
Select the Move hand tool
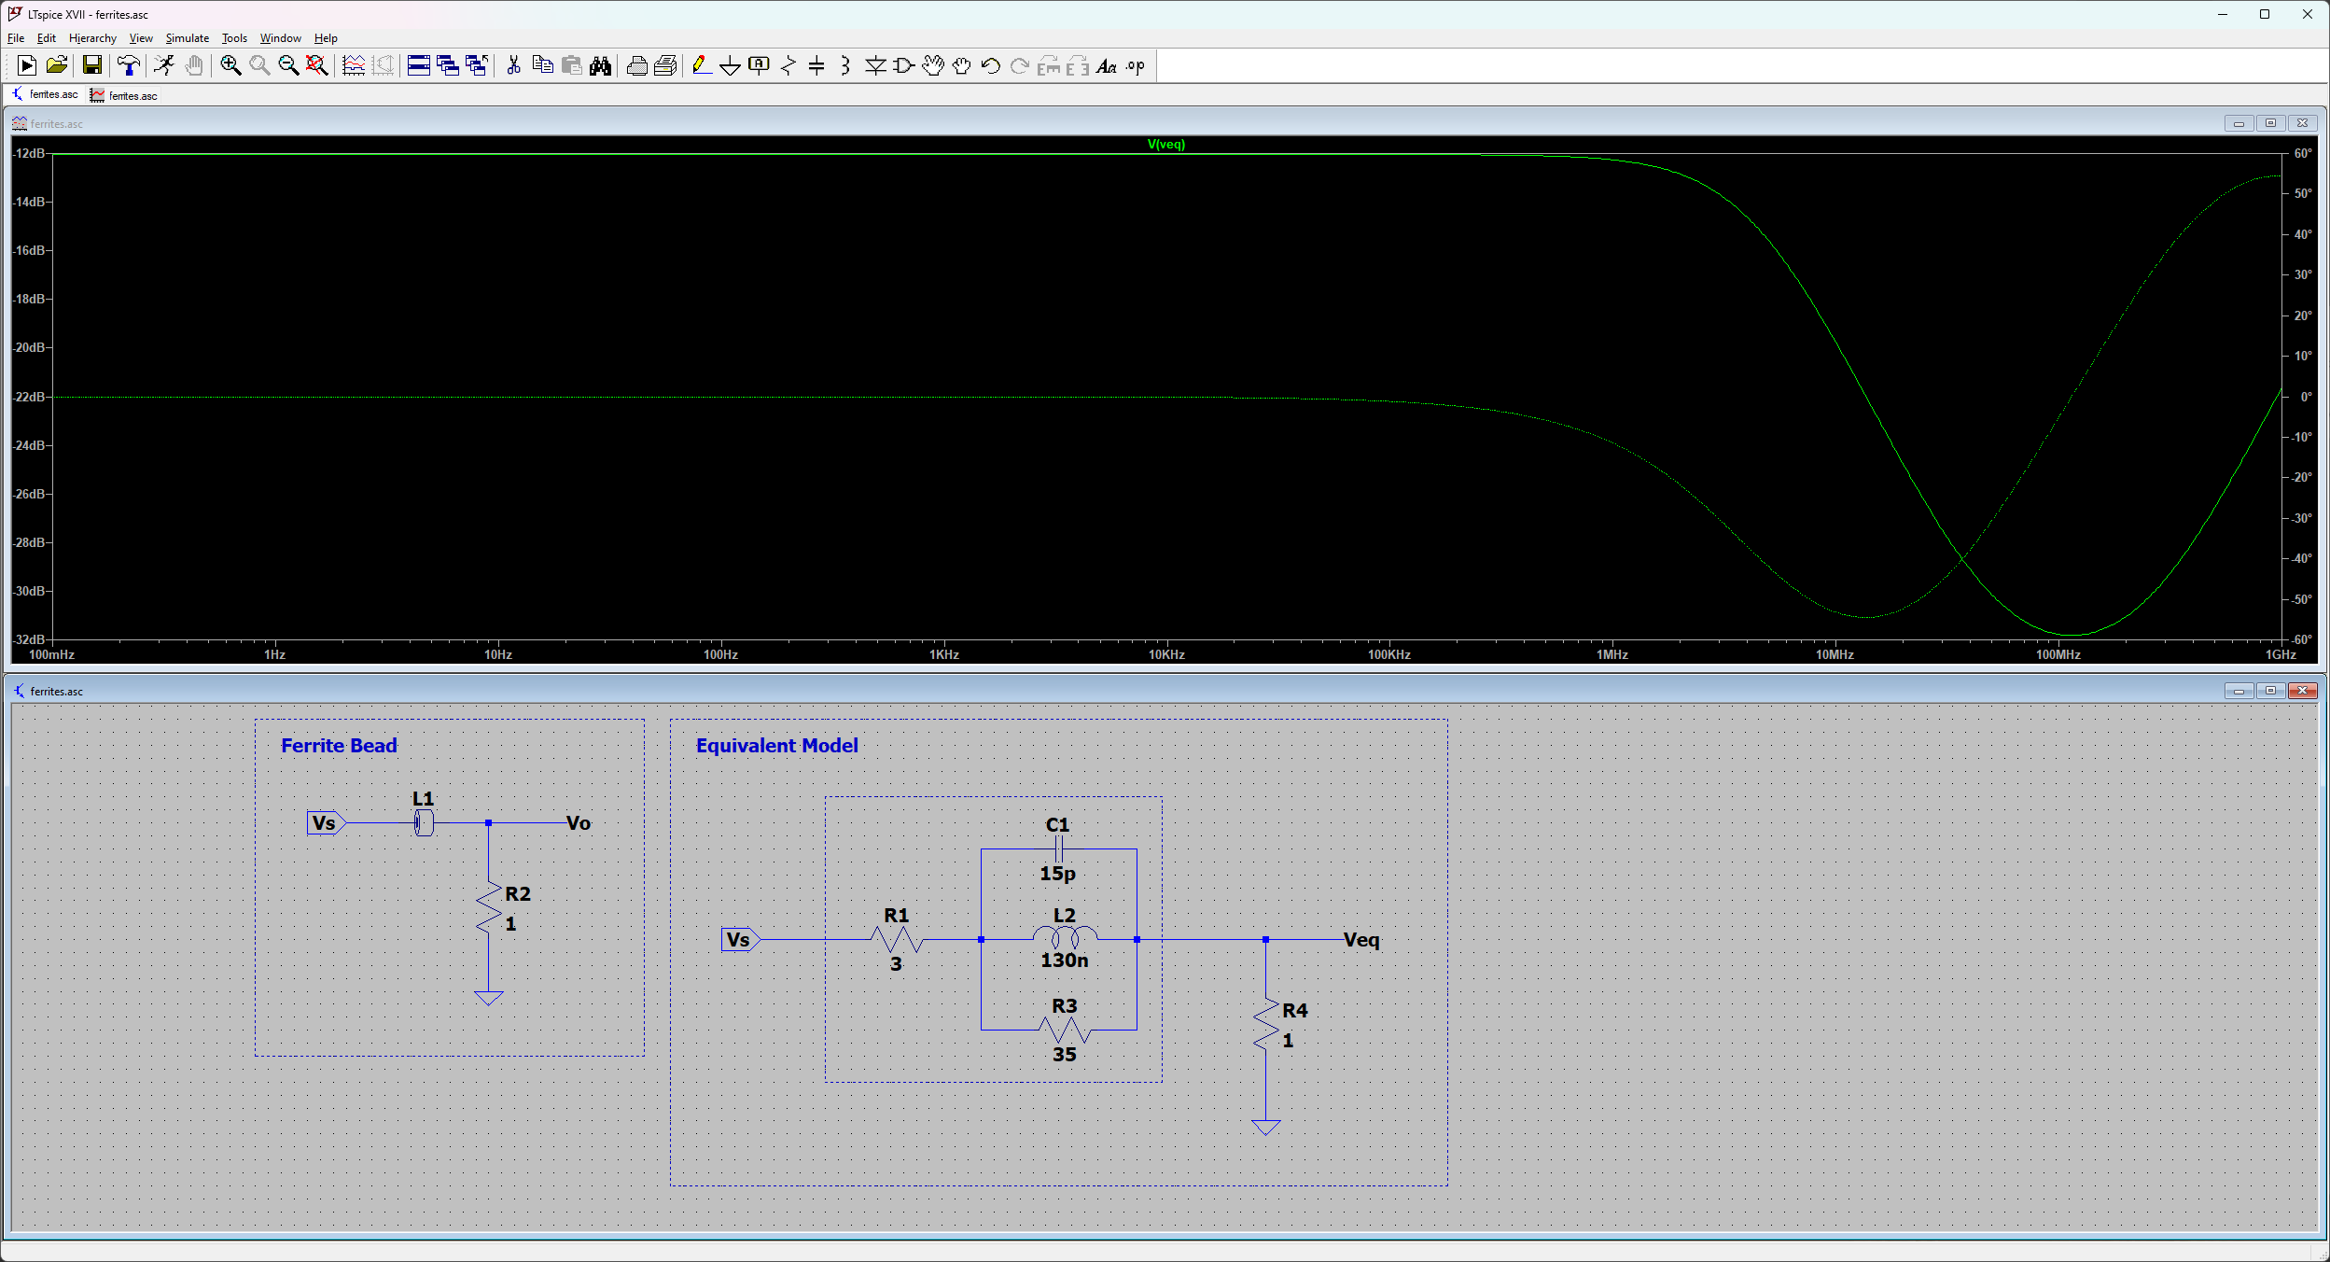tap(932, 65)
